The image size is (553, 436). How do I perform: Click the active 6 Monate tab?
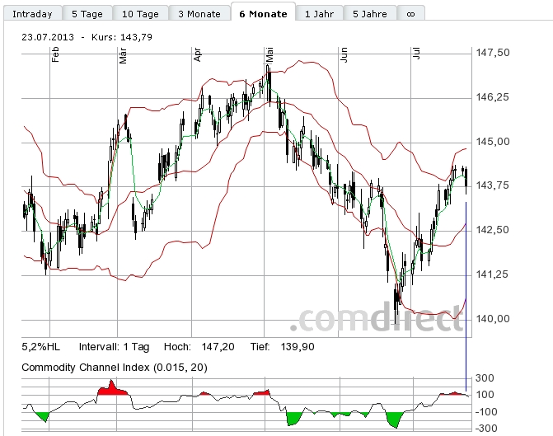pyautogui.click(x=263, y=14)
